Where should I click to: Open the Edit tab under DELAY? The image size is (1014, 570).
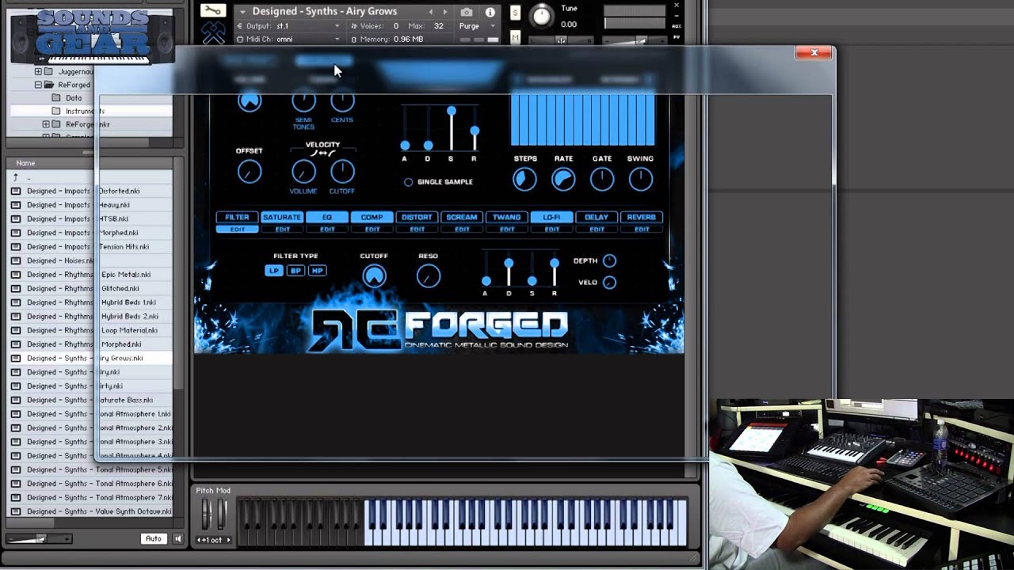[597, 230]
